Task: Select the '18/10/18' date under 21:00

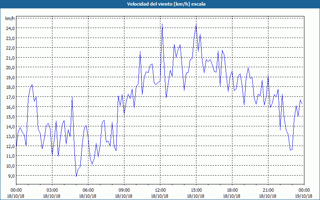Action: tap(268, 196)
